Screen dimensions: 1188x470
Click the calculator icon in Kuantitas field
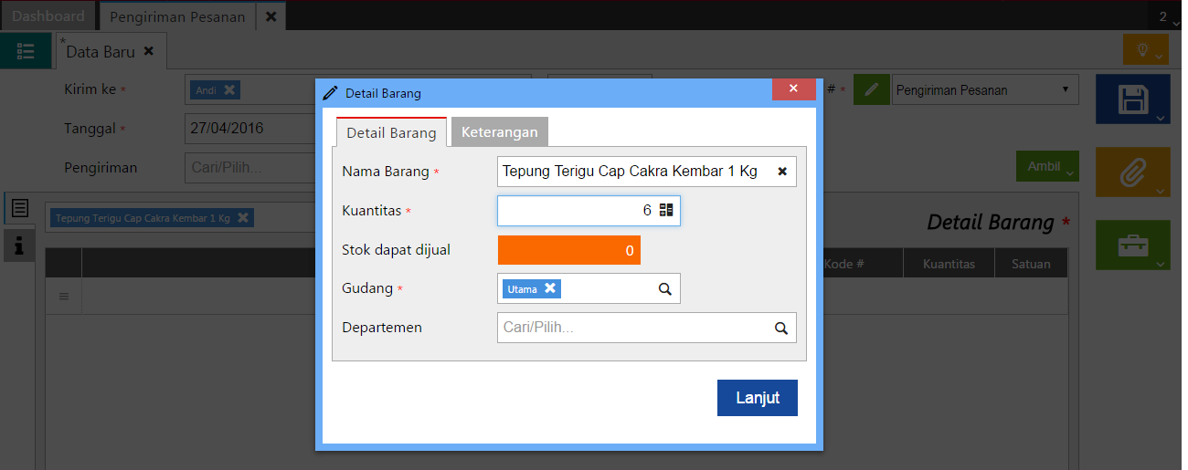(x=666, y=211)
